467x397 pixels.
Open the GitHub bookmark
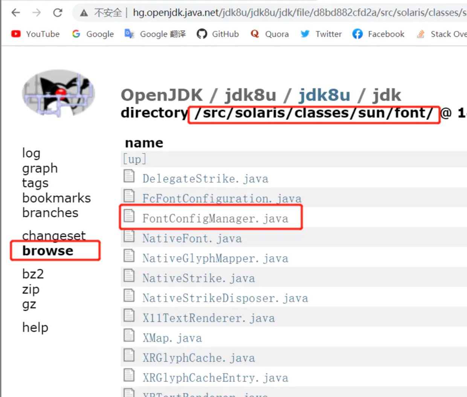pos(218,34)
